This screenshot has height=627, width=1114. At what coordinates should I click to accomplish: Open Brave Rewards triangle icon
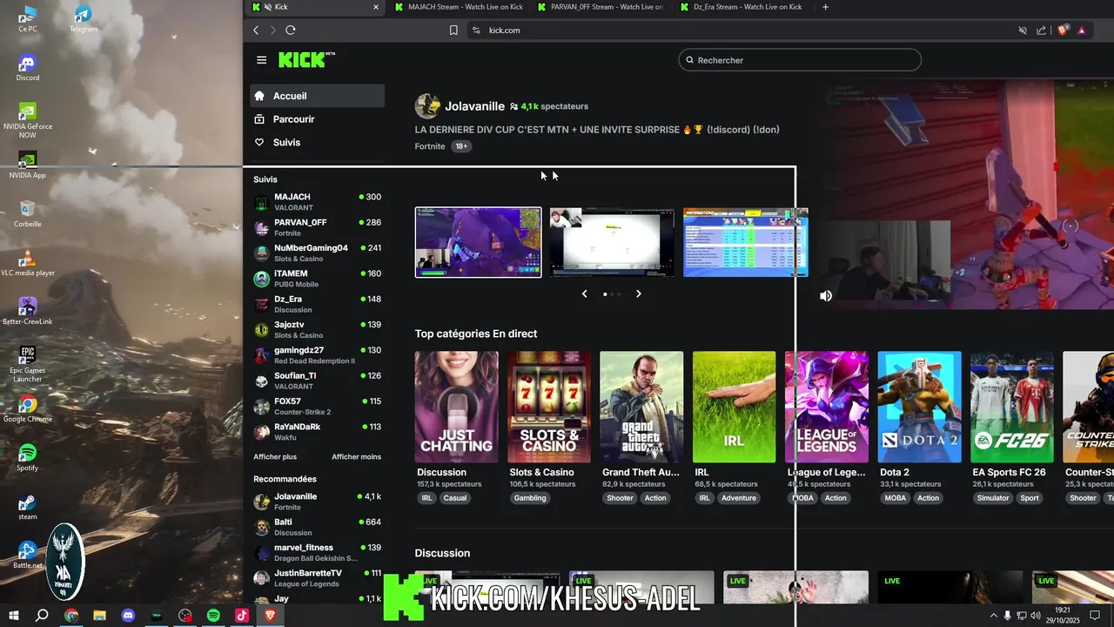tap(1082, 30)
